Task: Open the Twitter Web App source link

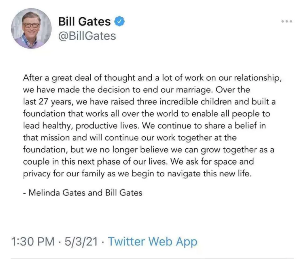Action: tap(152, 242)
